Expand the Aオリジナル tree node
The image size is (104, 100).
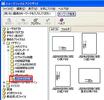8,47
